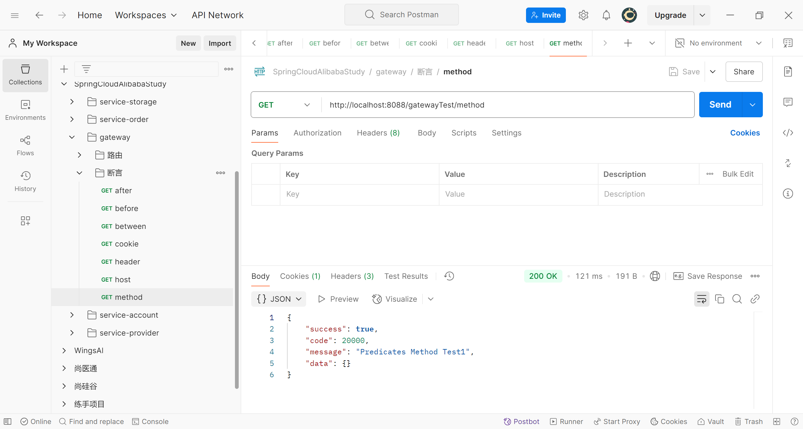Click the request URL input field
Screen dimensions: 803x429
[502, 105]
